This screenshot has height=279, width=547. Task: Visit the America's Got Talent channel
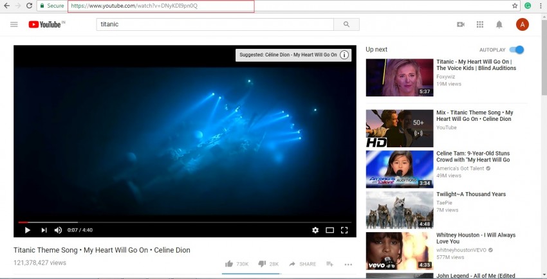click(x=460, y=168)
